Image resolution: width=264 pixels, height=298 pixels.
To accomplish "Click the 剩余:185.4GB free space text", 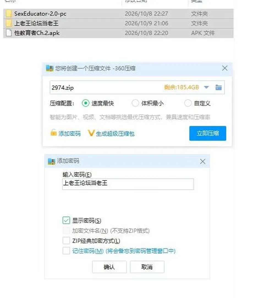I will point(182,87).
